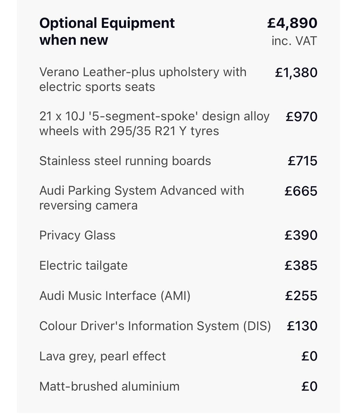Click the £255 AMI price

301,296
